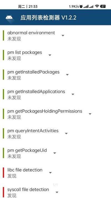Expand pm queryIntentActivities arrow
Viewport: 111px width, 198px height.
66,134
